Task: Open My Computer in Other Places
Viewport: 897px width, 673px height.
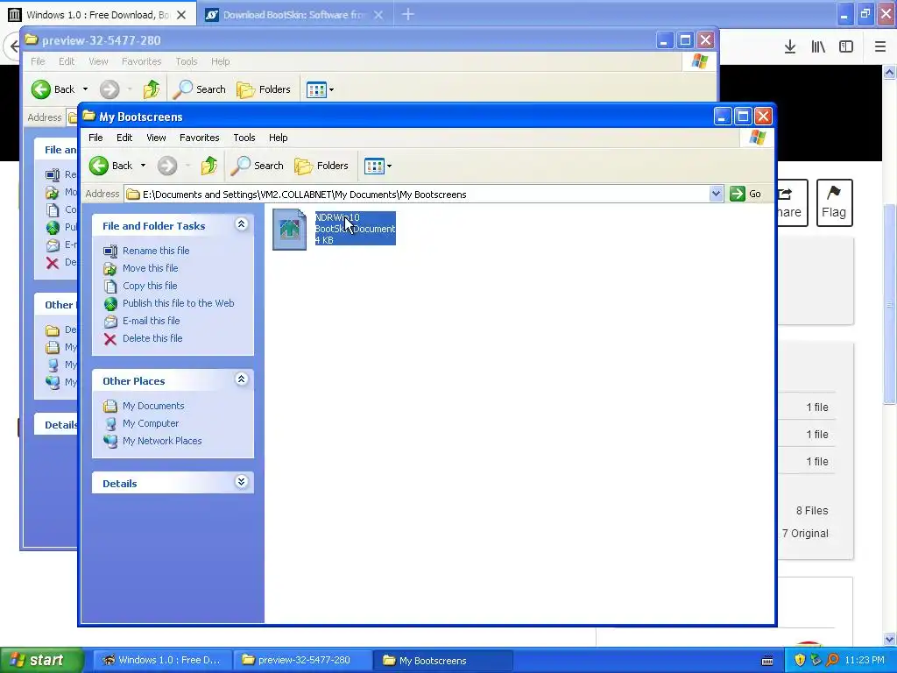Action: (151, 423)
